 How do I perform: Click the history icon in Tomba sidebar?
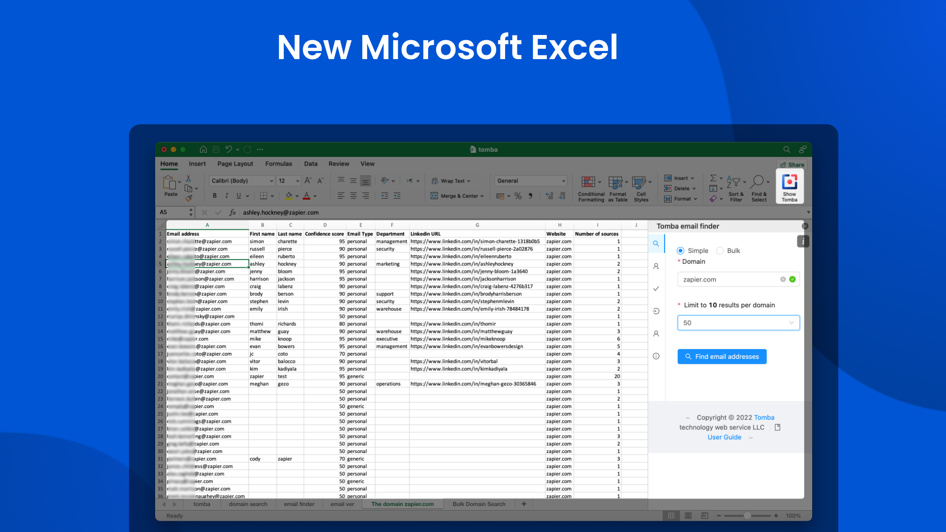coord(656,311)
